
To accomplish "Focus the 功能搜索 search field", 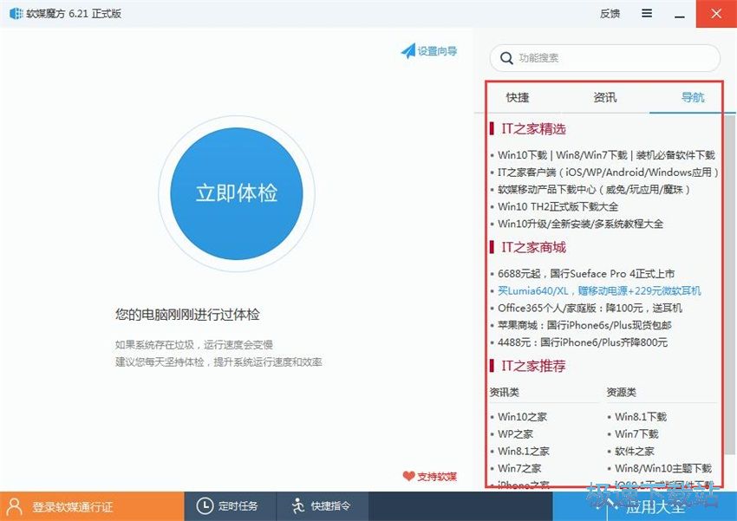I will click(605, 58).
